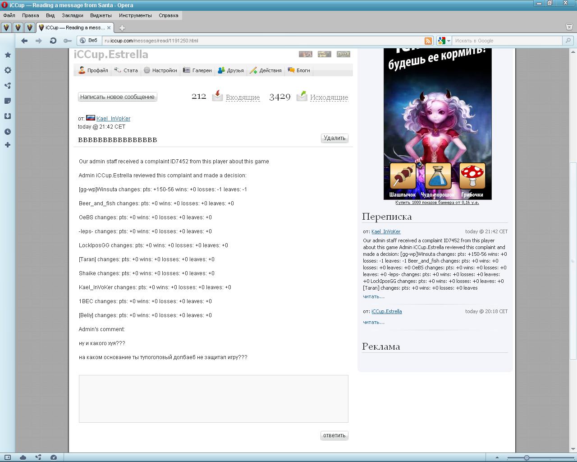This screenshot has width=577, height=462.
Task: Switch to third pinned tab
Action: tap(30, 28)
